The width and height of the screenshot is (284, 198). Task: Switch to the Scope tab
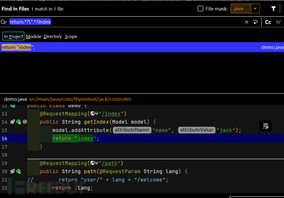(71, 36)
